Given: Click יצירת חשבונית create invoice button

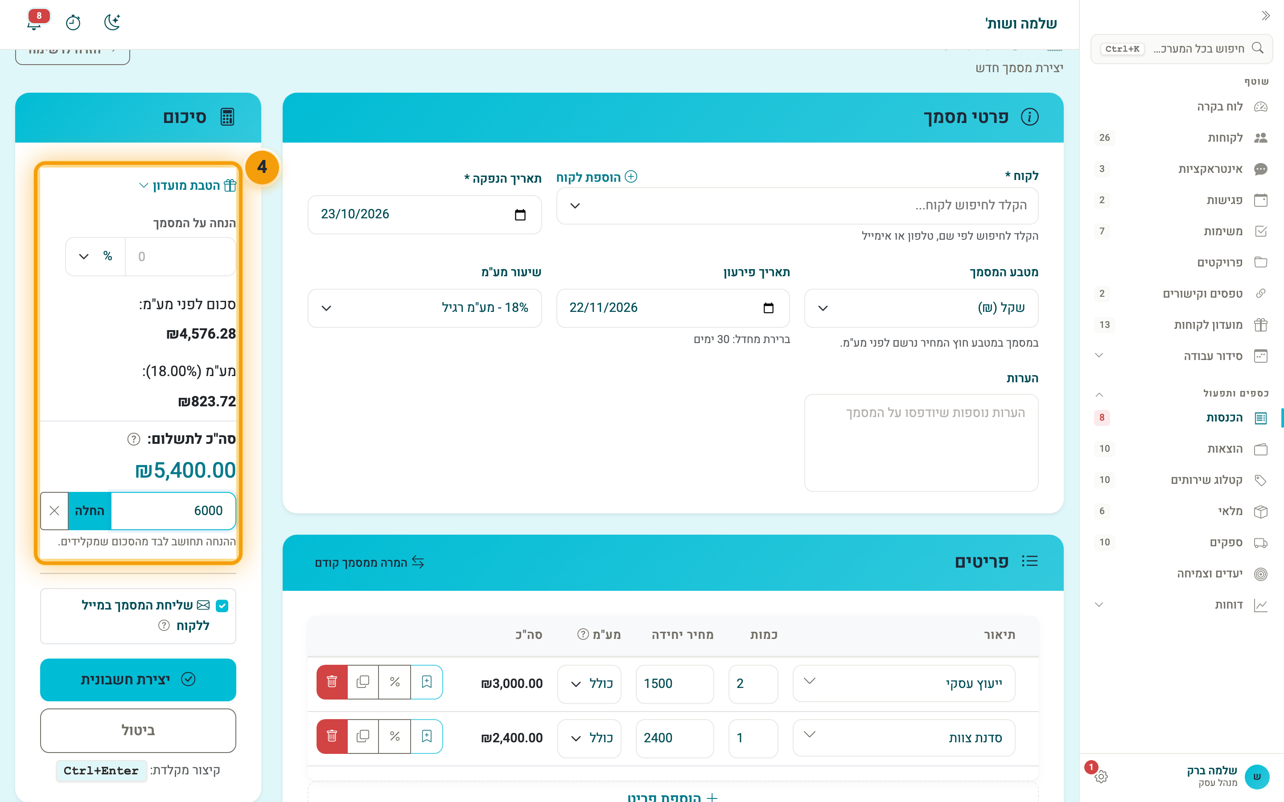Looking at the screenshot, I should click(x=138, y=679).
